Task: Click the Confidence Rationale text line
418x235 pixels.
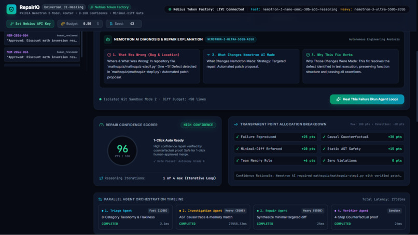Action: pyautogui.click(x=319, y=176)
